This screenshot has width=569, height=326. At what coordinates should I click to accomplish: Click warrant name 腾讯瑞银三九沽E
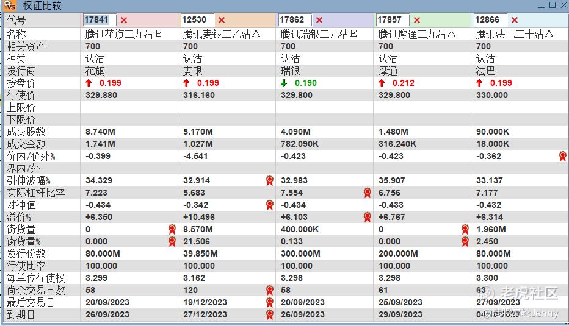319,34
